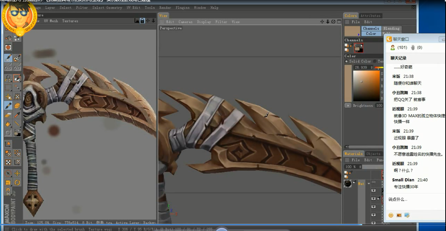Viewport: 446px width, 231px height.
Task: Open the Layer menu in menu bar
Action: [x=50, y=8]
